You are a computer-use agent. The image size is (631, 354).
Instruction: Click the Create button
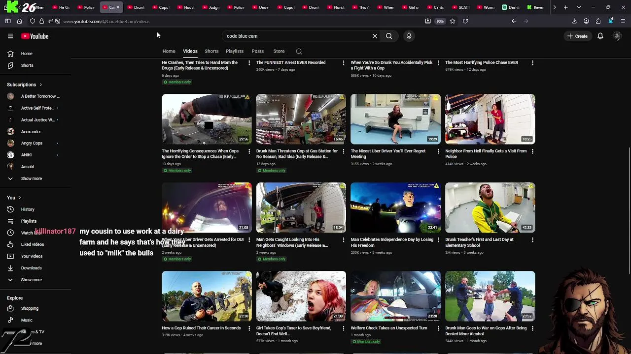click(577, 36)
